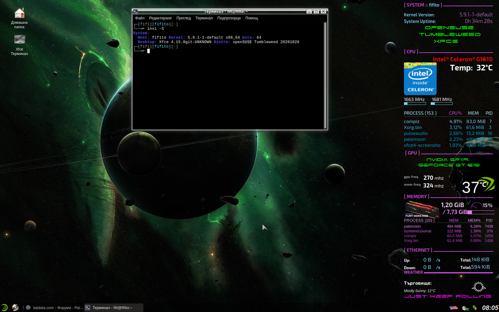Click the 'Intel® Celeron® G1610' CPU name
Screen dimensions: 499x312
coord(463,59)
